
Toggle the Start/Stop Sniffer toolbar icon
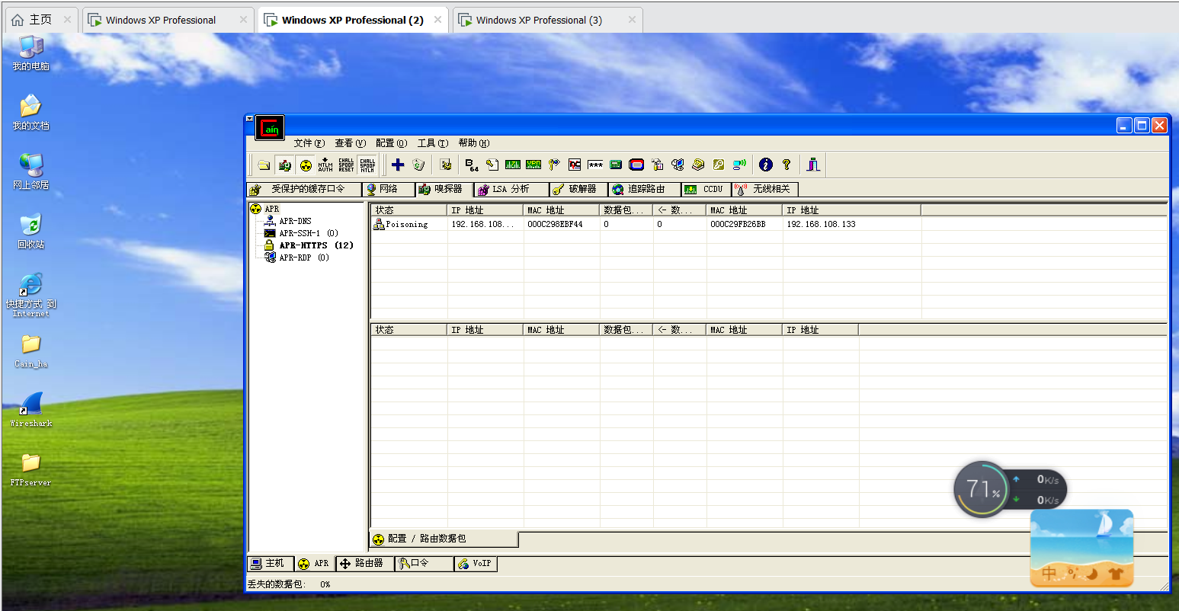[284, 165]
